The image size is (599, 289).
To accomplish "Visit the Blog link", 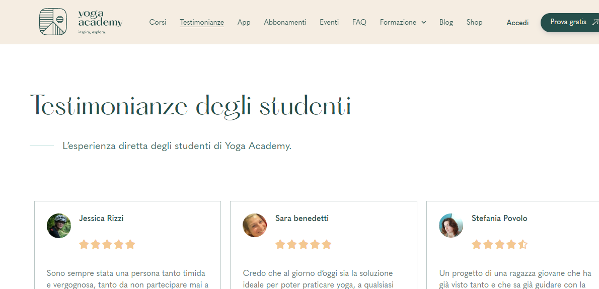I will tap(446, 23).
